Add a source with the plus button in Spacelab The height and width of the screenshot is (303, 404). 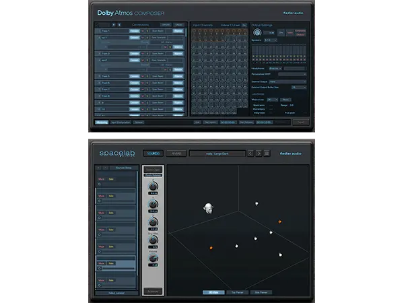[x=98, y=168]
